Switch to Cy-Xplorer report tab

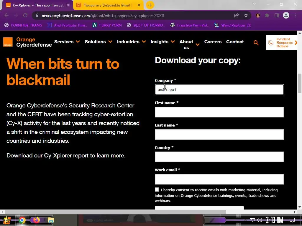click(38, 5)
